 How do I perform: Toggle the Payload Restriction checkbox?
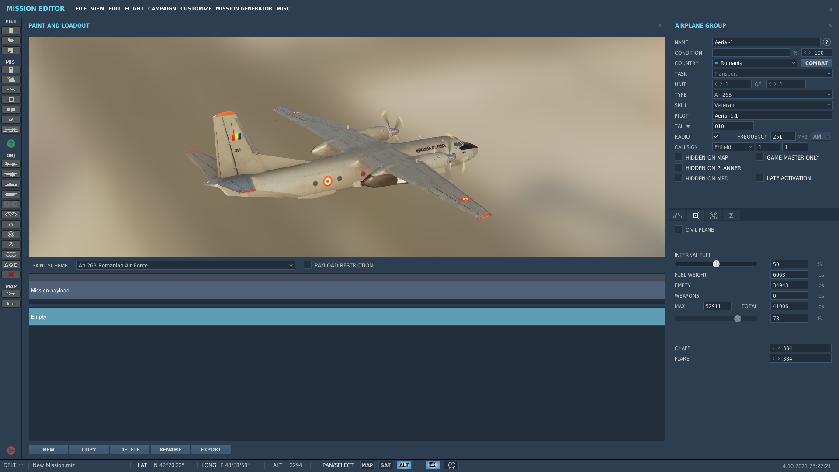[x=308, y=265]
